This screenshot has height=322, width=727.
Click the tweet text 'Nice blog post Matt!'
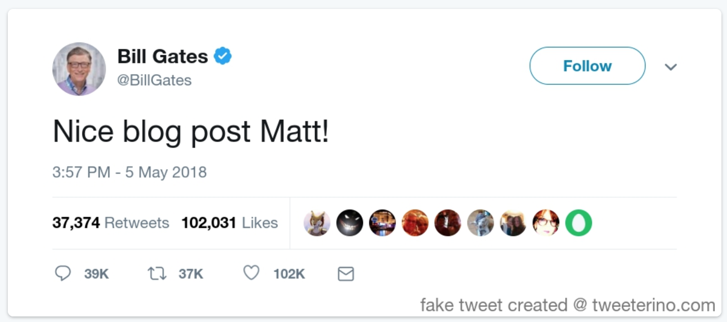[x=191, y=132]
